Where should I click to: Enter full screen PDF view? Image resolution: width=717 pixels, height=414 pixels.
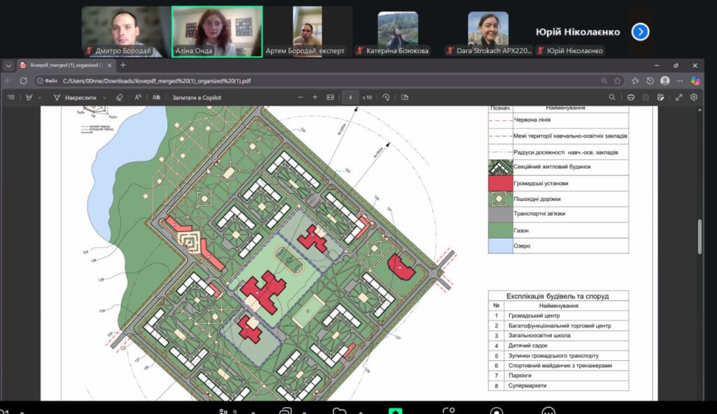click(678, 97)
